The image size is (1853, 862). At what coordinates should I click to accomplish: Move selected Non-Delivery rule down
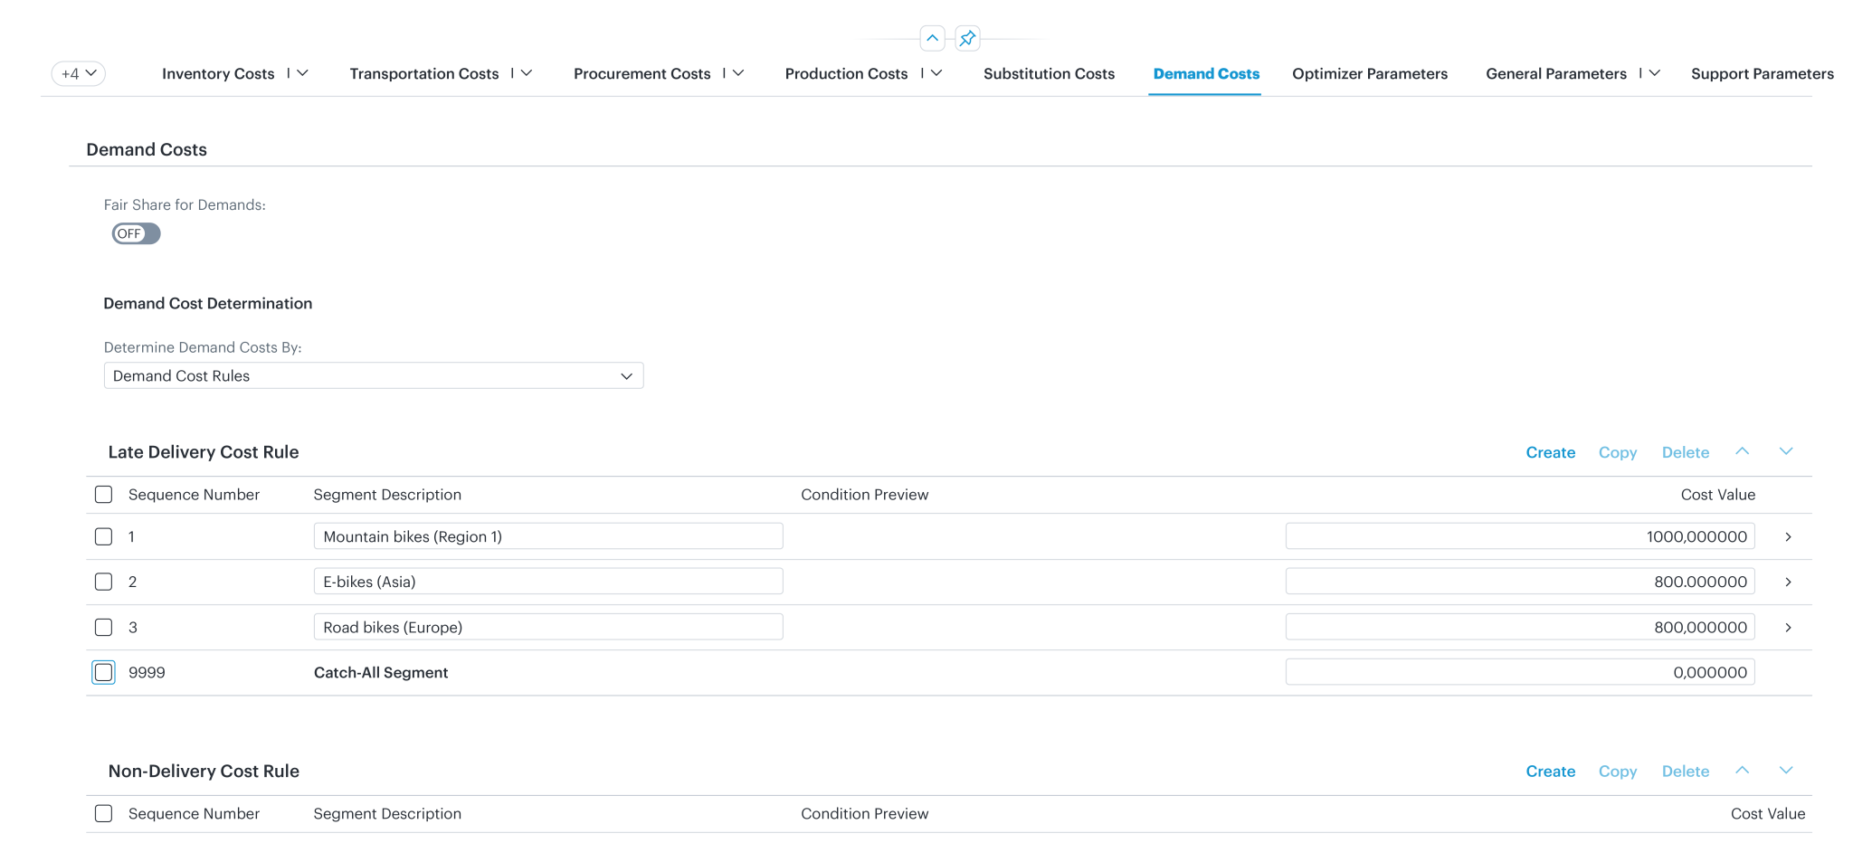pos(1786,771)
